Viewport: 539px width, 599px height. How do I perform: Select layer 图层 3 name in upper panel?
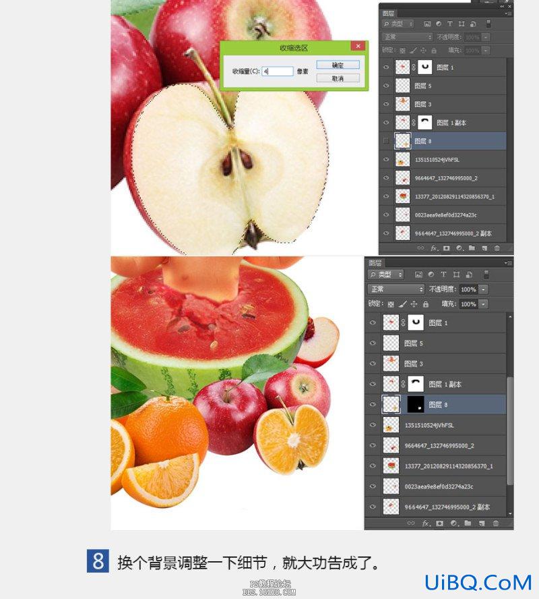tap(422, 104)
